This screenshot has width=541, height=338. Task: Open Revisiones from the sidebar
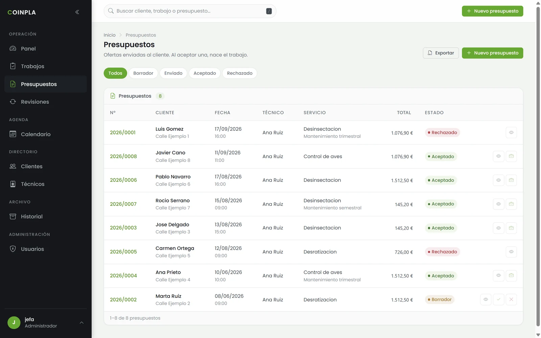pyautogui.click(x=46, y=102)
